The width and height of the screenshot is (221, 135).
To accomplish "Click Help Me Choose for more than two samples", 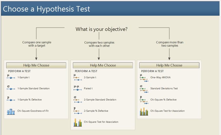I will pos(169,65).
